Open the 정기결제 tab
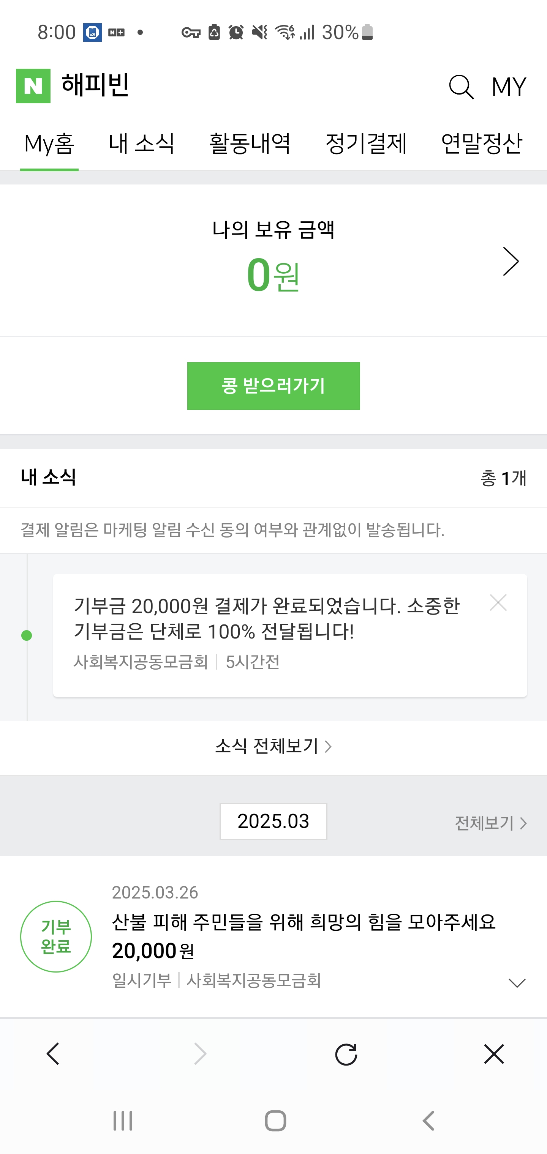Viewport: 547px width, 1154px height. click(366, 144)
